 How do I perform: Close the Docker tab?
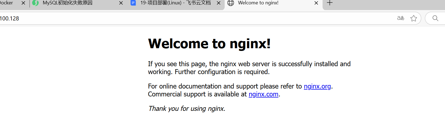[x=23, y=3]
